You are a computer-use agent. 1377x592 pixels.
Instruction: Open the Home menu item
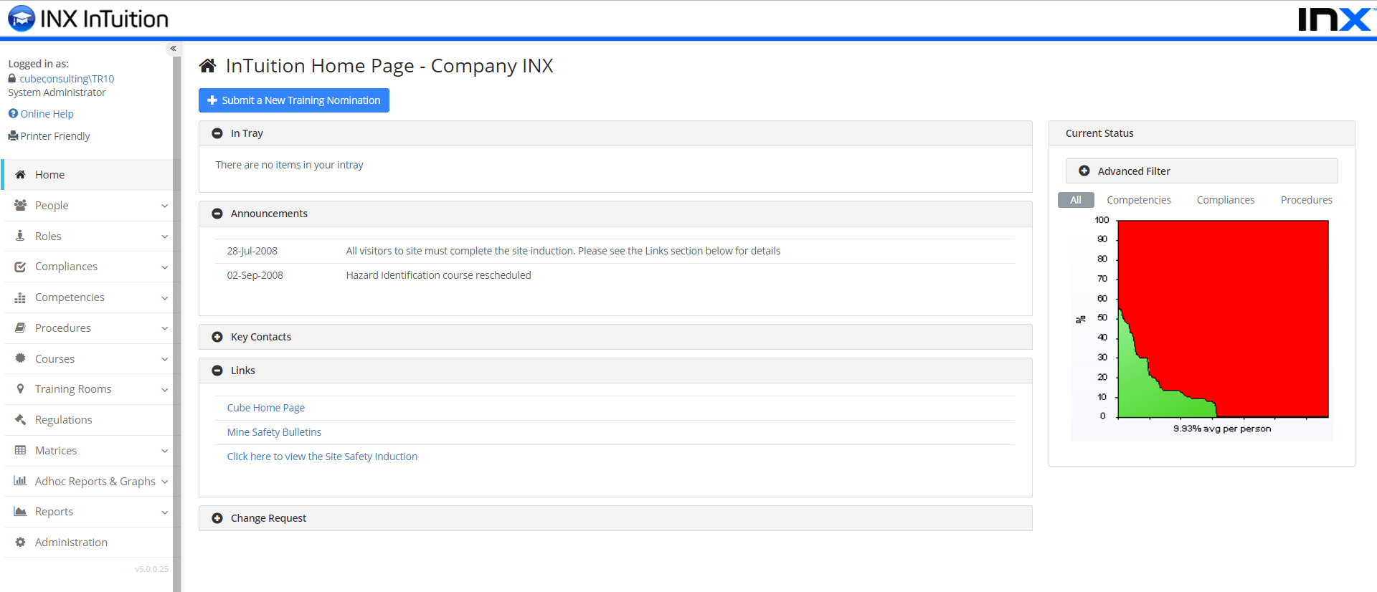pyautogui.click(x=87, y=174)
